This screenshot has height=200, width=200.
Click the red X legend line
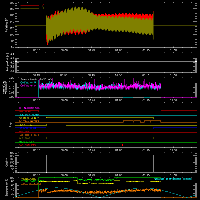pos(30,5)
